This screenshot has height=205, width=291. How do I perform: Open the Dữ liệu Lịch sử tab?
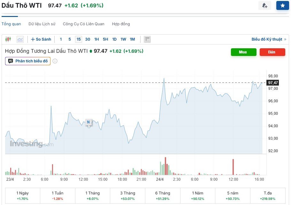(x=42, y=24)
